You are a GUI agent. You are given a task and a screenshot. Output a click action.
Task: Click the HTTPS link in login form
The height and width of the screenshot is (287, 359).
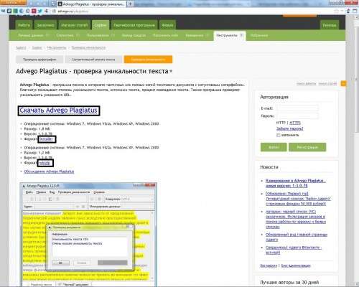(x=295, y=123)
